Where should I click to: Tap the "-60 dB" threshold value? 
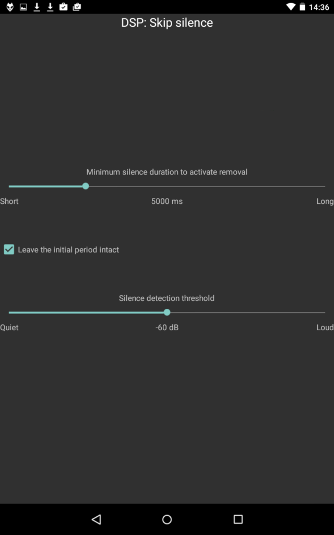point(167,328)
